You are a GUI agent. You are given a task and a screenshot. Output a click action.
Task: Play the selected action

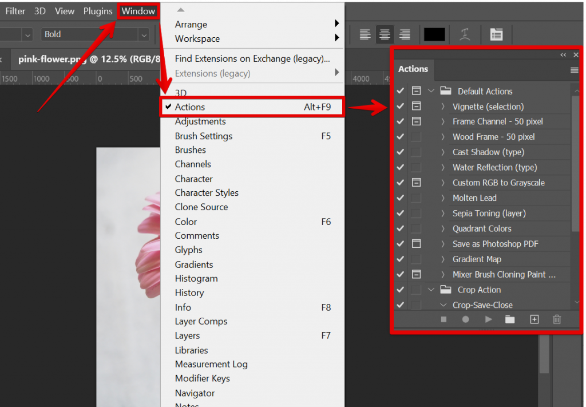488,319
